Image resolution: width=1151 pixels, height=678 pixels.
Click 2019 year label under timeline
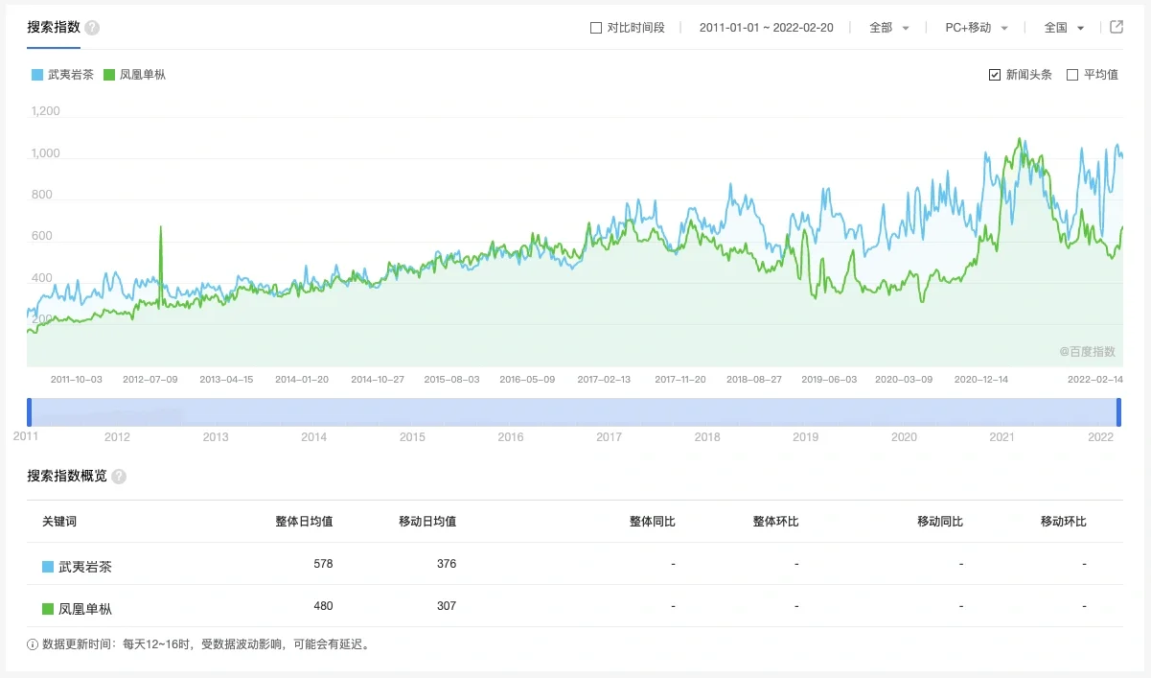click(x=805, y=437)
